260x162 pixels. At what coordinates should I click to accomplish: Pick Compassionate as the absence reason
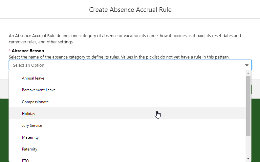(35, 102)
